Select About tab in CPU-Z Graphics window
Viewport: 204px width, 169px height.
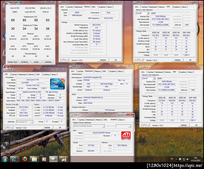pyautogui.click(x=121, y=120)
